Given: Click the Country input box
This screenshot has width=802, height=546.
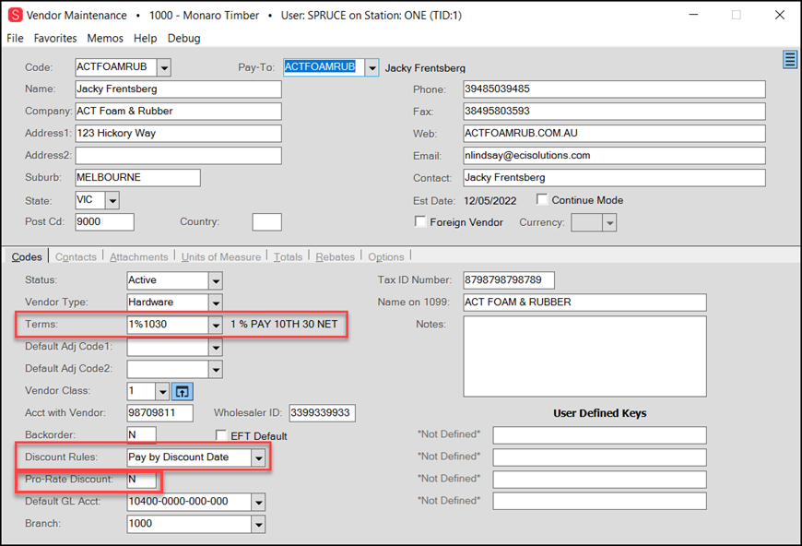Looking at the screenshot, I should [x=267, y=222].
